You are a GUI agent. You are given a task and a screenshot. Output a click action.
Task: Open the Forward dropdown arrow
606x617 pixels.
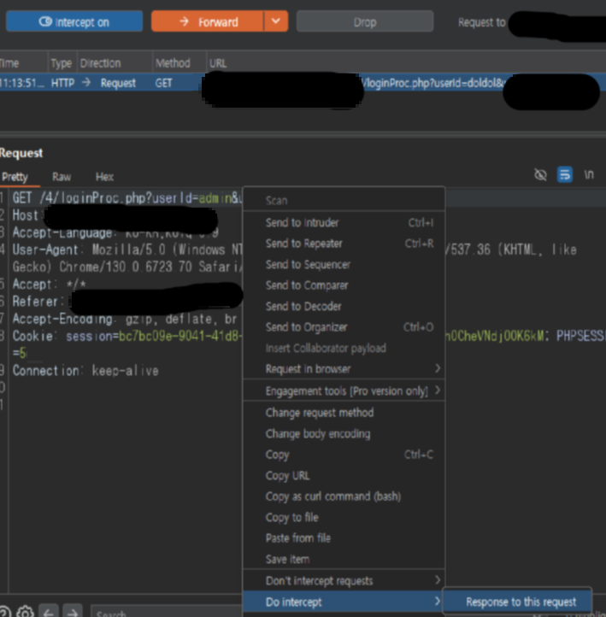pyautogui.click(x=276, y=21)
